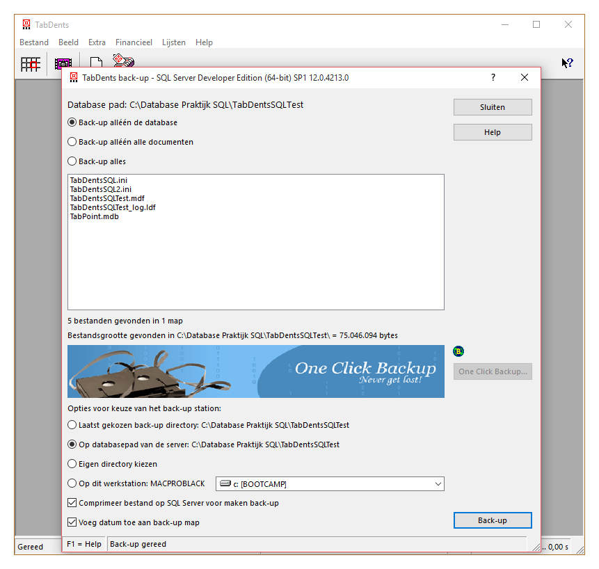This screenshot has height=569, width=599.
Task: Click 'F1 = Help' status bar entry
Action: (x=84, y=544)
